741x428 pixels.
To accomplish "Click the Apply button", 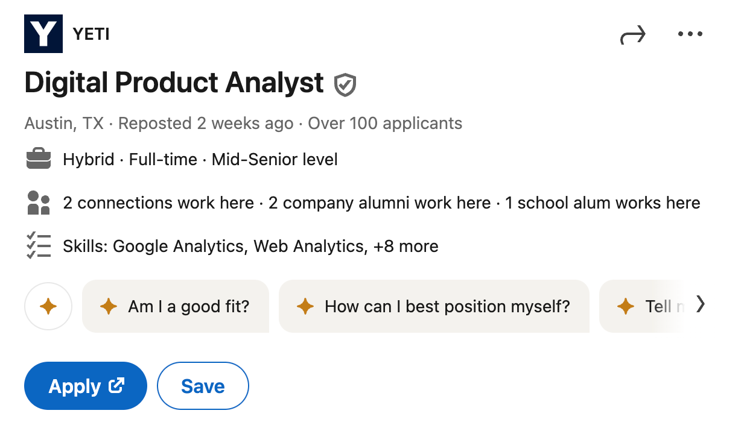I will tap(85, 385).
